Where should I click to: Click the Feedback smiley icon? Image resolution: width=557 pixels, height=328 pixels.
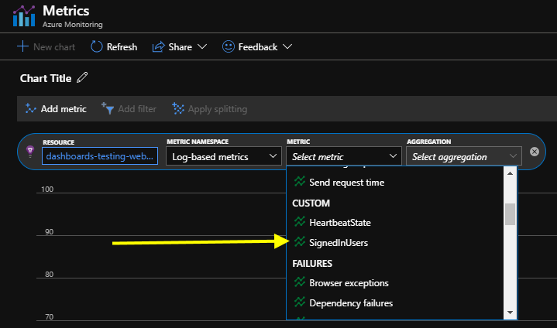tap(229, 47)
